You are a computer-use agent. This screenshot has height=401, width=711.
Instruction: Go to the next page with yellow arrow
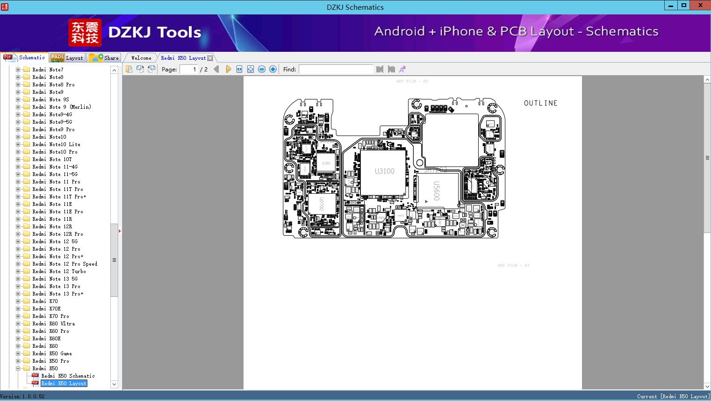228,69
